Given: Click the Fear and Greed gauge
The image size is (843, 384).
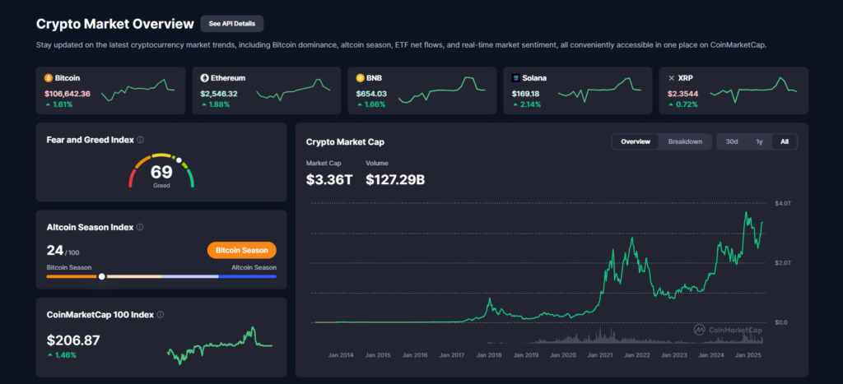Looking at the screenshot, I should coord(161,171).
